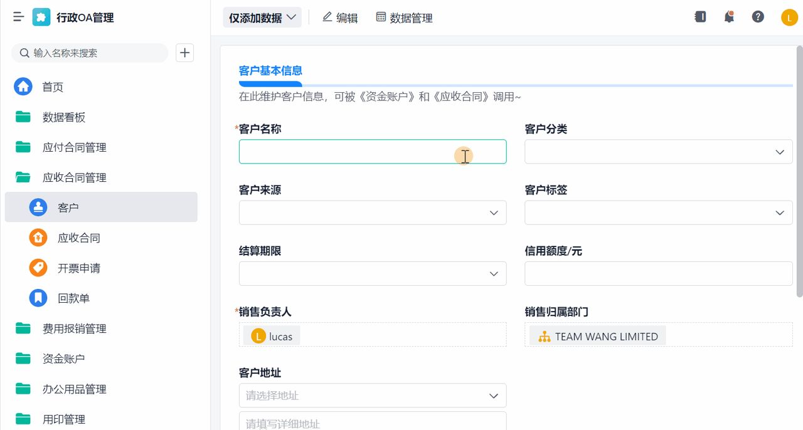The height and width of the screenshot is (430, 803).
Task: Open 费用报销管理 from the sidebar
Action: click(x=75, y=328)
